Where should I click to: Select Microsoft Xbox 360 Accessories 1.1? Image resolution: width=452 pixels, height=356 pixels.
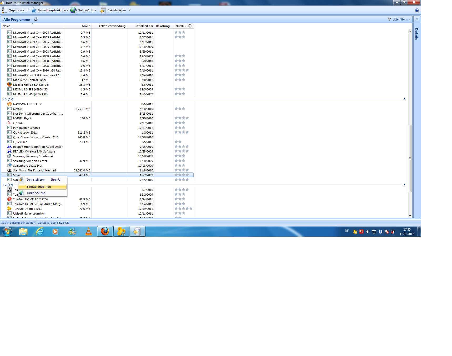click(x=36, y=75)
